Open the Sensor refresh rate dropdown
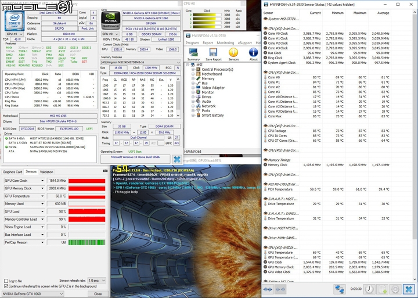This screenshot has height=298, width=418. (x=97, y=281)
